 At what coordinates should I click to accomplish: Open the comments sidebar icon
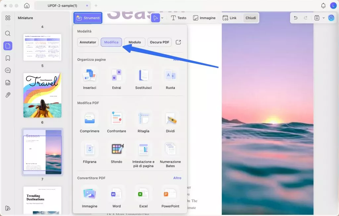click(x=8, y=70)
